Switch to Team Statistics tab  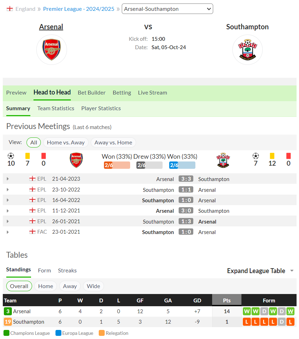(55, 108)
